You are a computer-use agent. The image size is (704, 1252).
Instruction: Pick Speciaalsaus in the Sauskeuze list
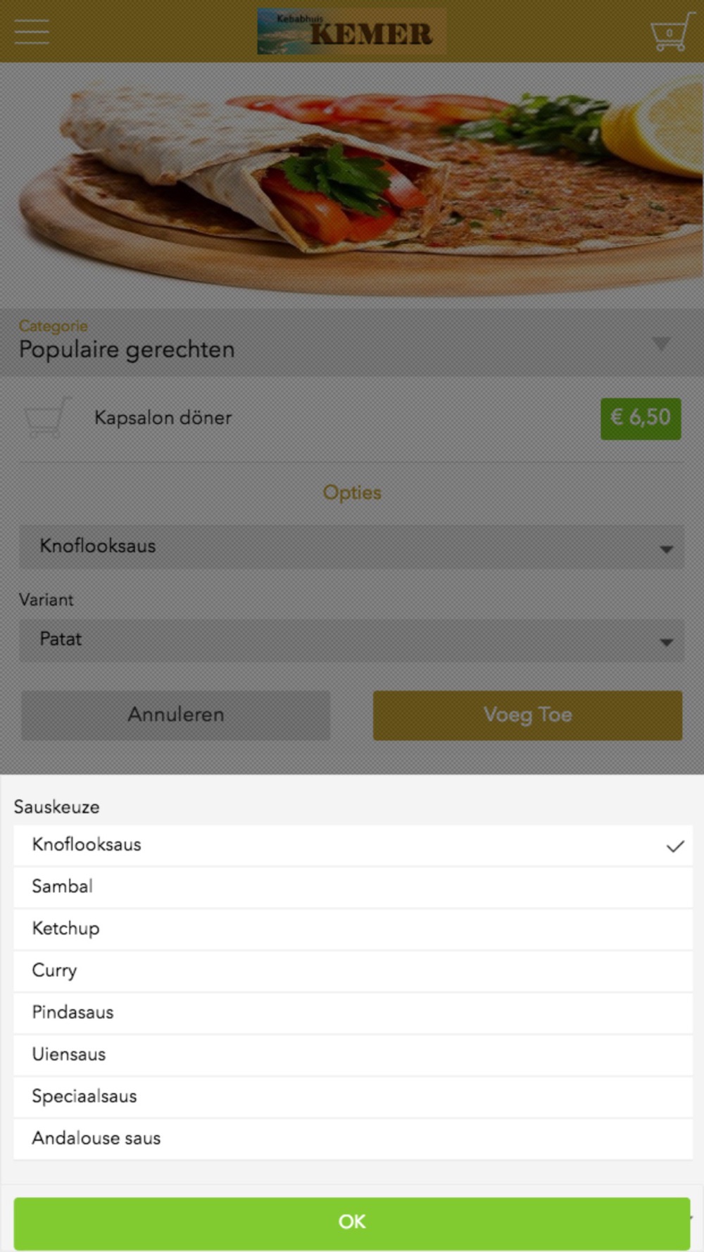pyautogui.click(x=352, y=1096)
